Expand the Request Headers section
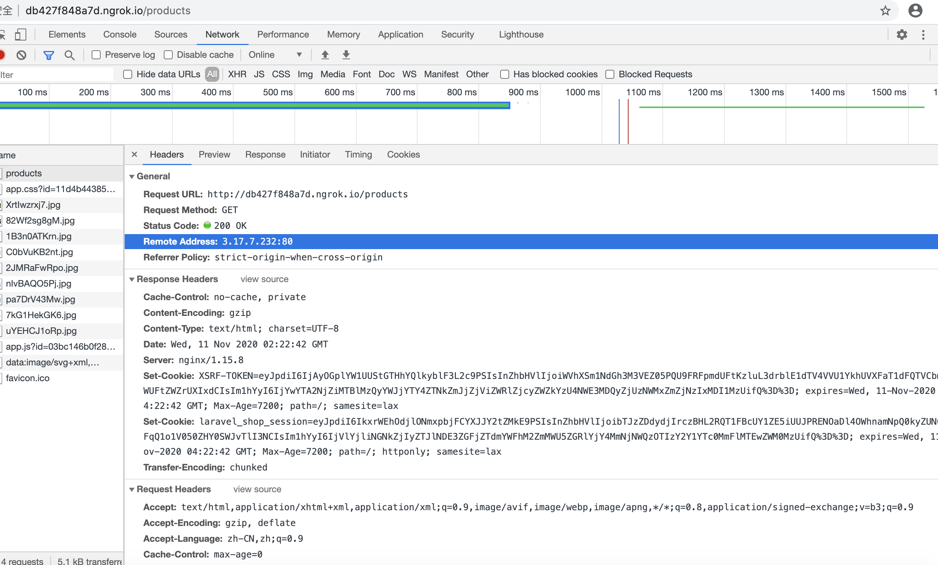The height and width of the screenshot is (565, 938). tap(131, 489)
